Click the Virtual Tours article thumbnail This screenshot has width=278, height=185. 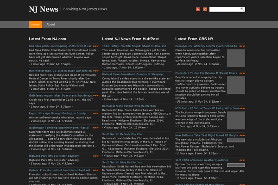236,120
